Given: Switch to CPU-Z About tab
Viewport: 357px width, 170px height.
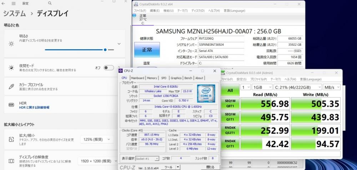Looking at the screenshot, I should tap(199, 78).
